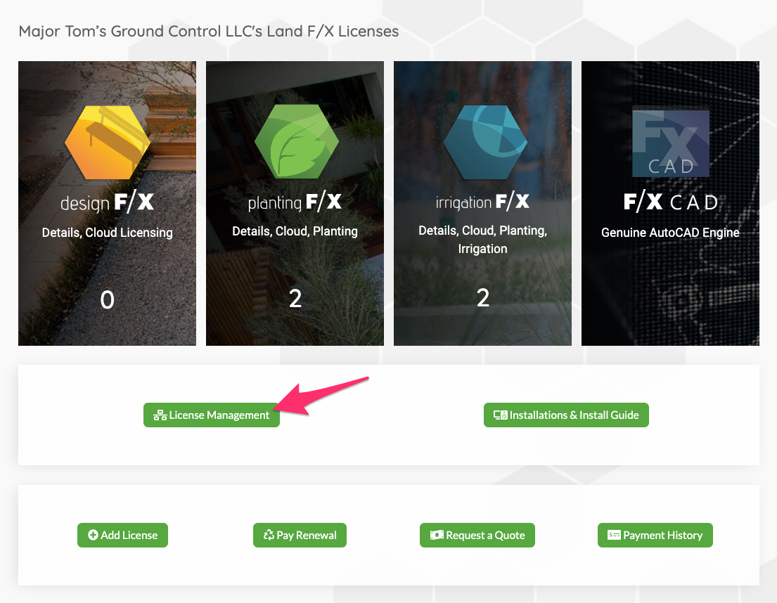Click the invoice icon on Payment History
777x603 pixels.
614,535
